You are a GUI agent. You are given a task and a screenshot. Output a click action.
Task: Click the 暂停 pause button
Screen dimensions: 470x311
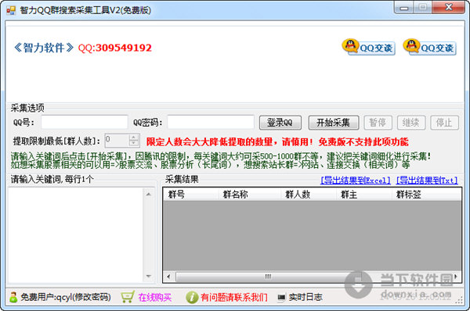point(378,123)
